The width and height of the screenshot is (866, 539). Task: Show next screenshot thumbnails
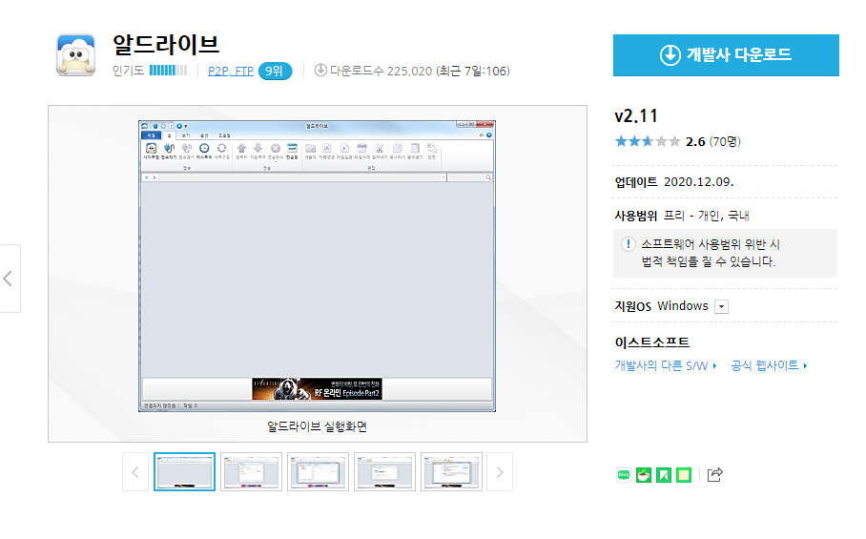point(500,472)
